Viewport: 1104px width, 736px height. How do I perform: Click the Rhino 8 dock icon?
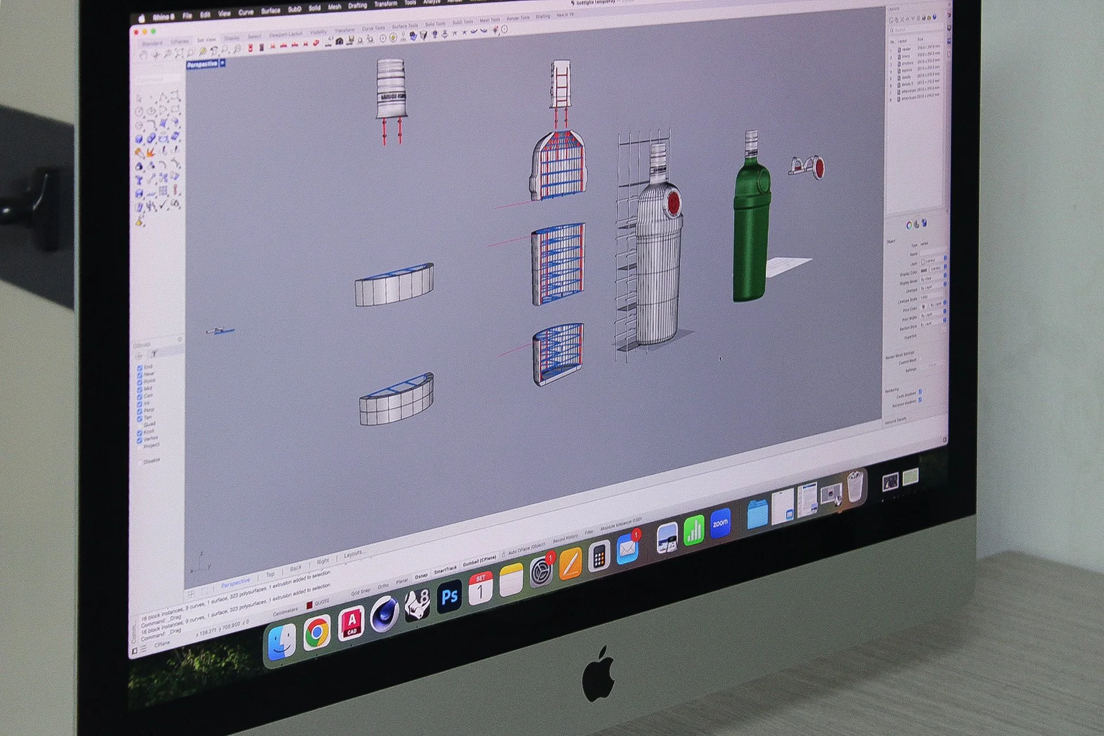click(417, 605)
